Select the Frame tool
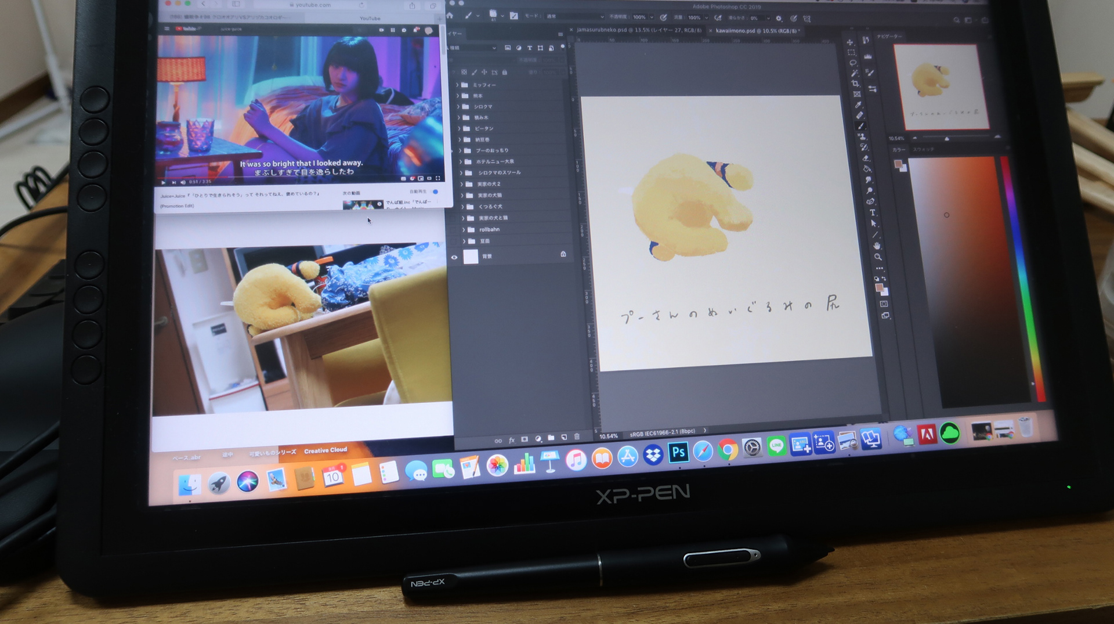The width and height of the screenshot is (1114, 624). click(x=856, y=94)
